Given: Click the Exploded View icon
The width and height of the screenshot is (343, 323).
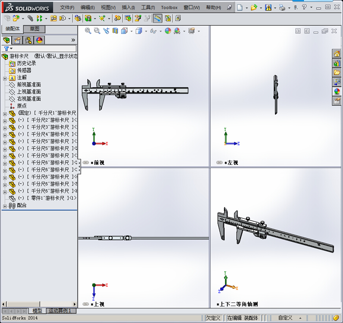Looking at the screenshot, I should click(138, 18).
